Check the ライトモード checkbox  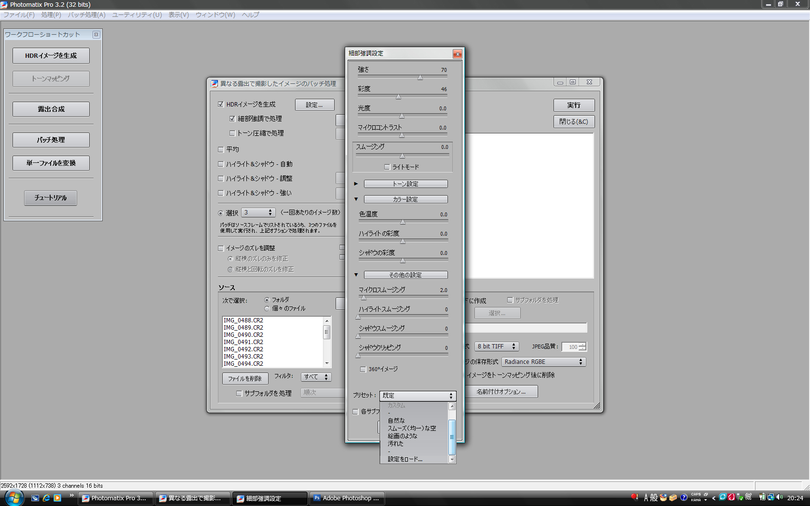click(387, 167)
